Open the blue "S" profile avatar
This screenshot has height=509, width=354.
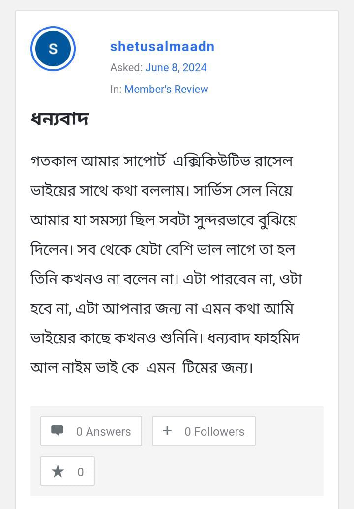click(53, 49)
